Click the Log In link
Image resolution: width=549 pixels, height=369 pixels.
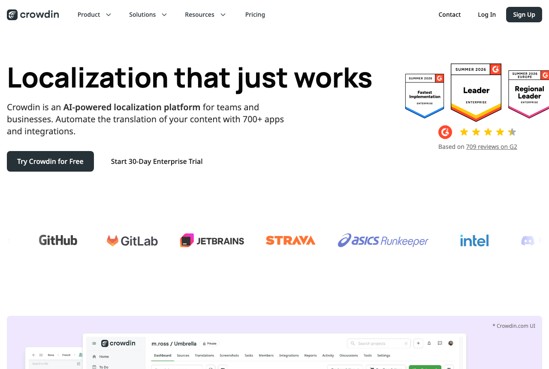pos(487,15)
